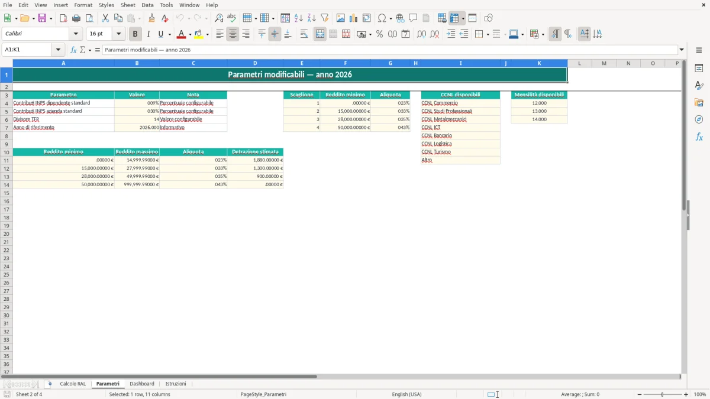Viewport: 710px width, 399px height.
Task: Click the Save document icon
Action: [42, 18]
